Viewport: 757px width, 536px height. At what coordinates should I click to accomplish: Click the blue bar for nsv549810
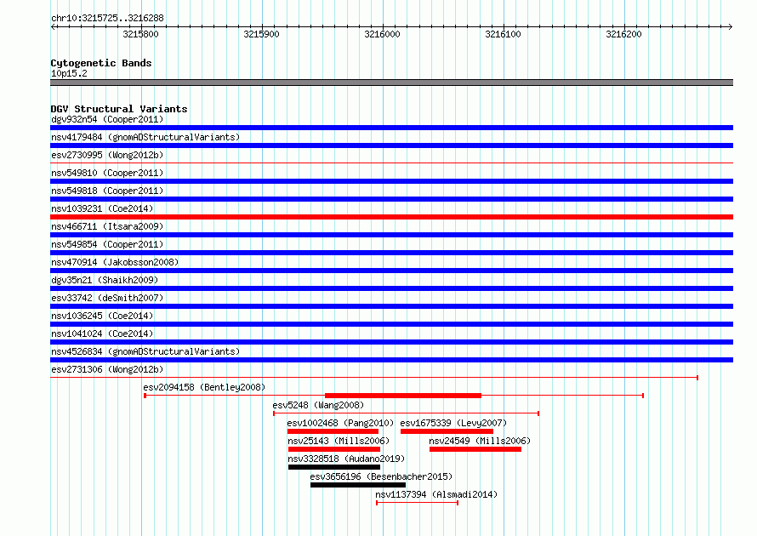[391, 181]
